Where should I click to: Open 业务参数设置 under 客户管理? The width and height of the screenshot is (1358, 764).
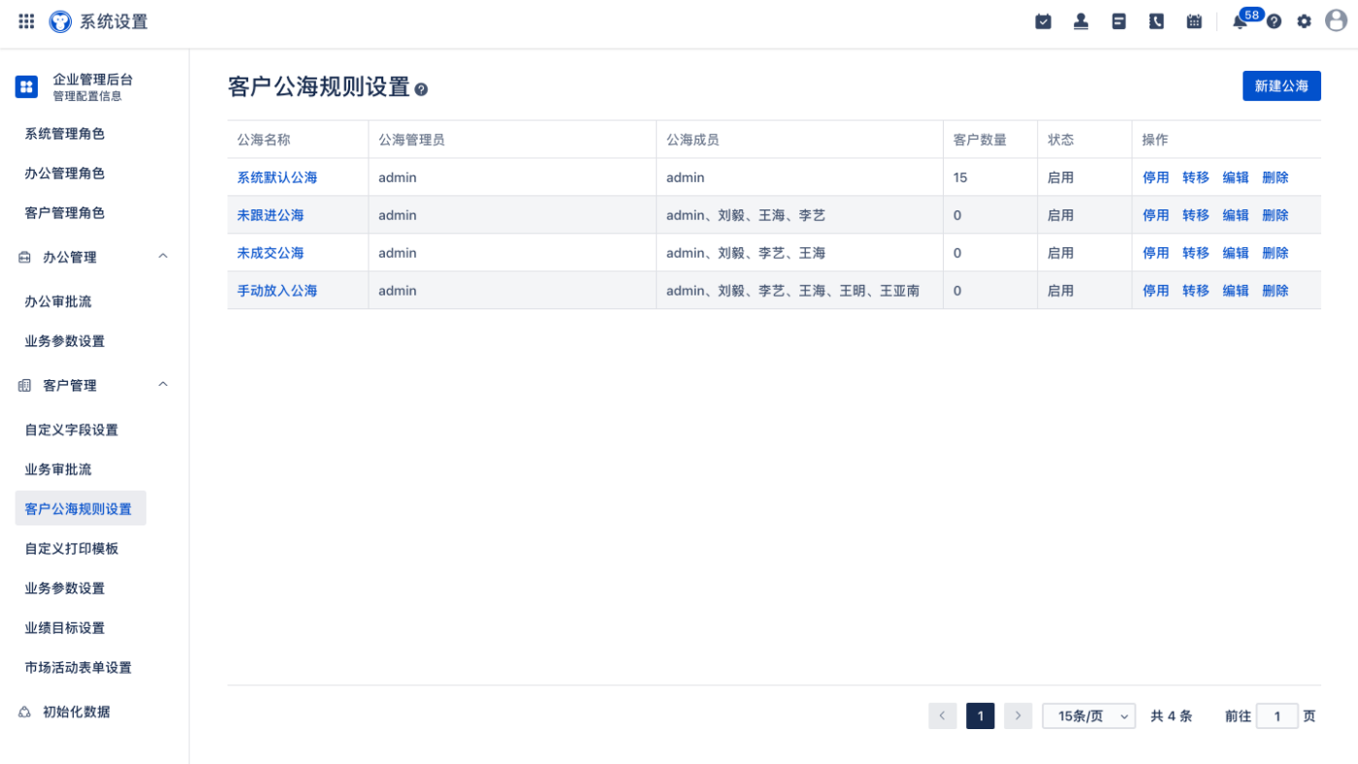(x=65, y=589)
